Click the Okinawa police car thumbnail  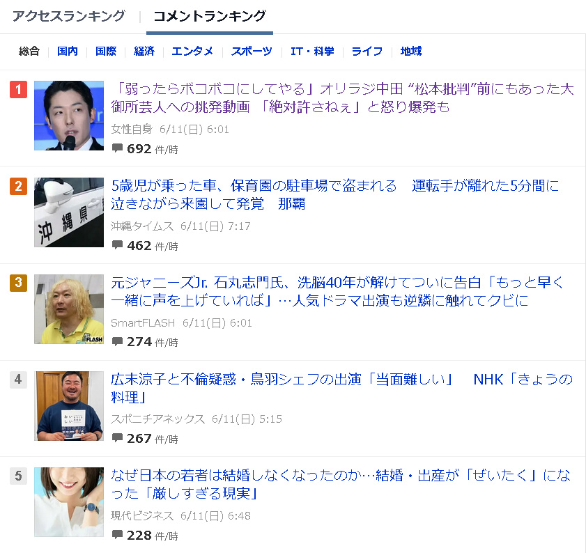pyautogui.click(x=69, y=212)
